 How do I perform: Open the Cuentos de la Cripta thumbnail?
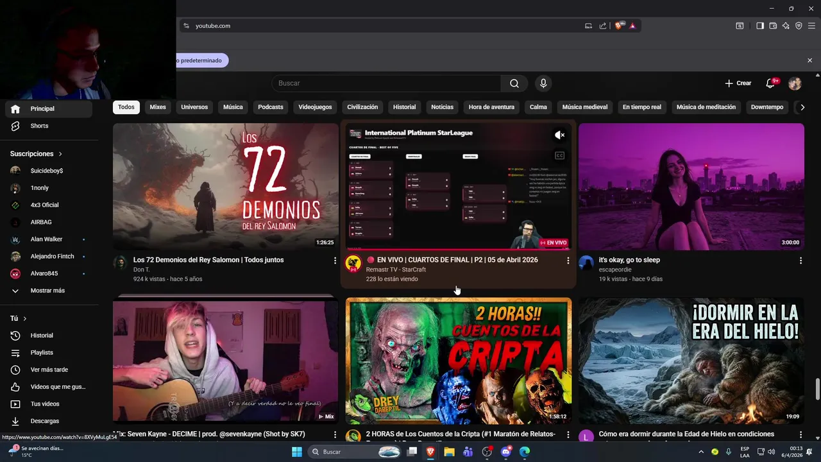pos(459,361)
